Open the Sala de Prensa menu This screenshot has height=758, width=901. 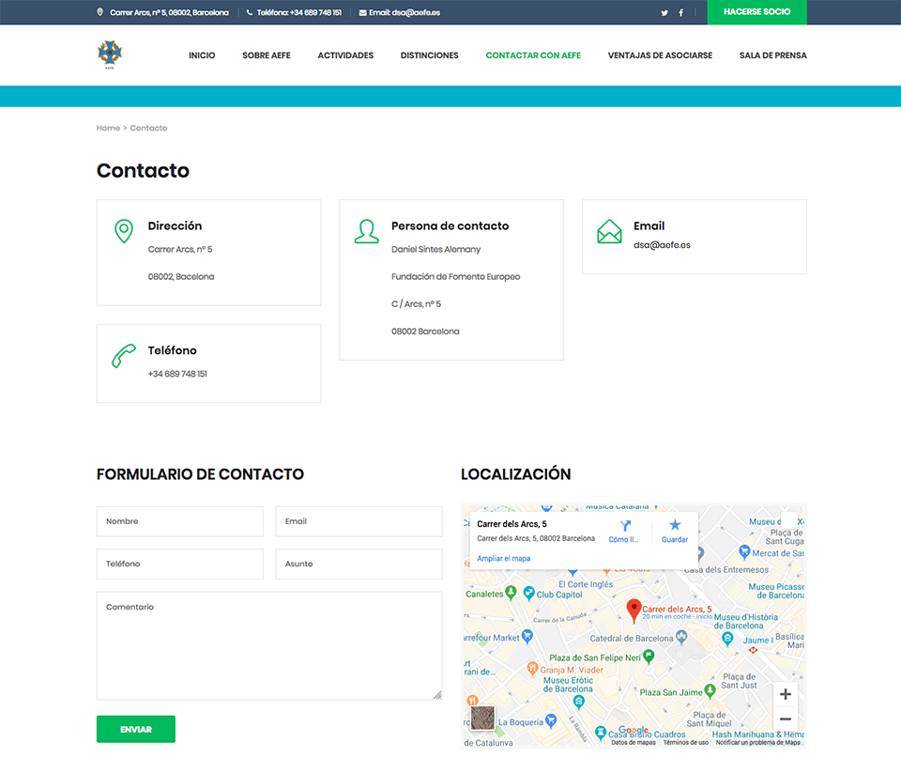pyautogui.click(x=772, y=55)
